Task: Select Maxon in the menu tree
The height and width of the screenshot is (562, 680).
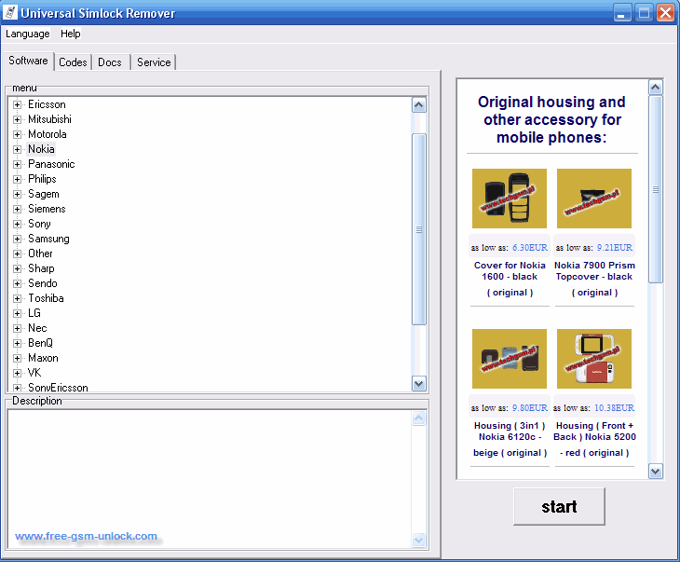Action: [43, 358]
